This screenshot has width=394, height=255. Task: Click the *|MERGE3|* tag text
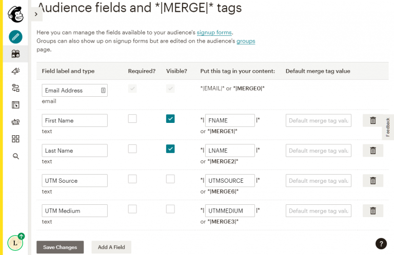(223, 222)
